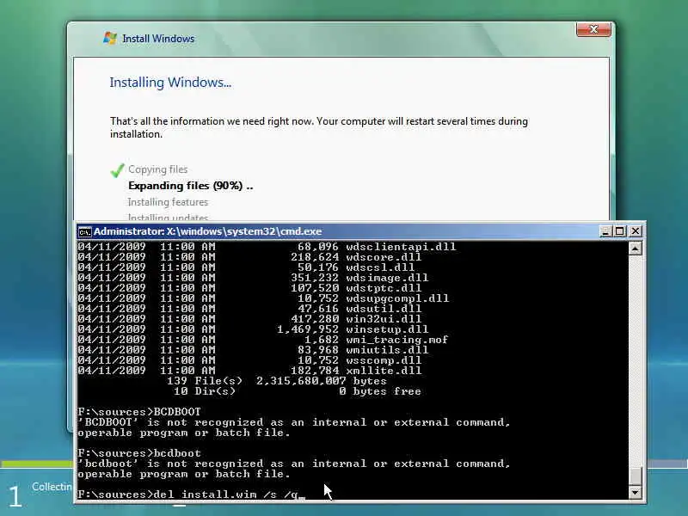Click the wmiutils.dll file entry
This screenshot has height=516, width=688.
click(253, 350)
